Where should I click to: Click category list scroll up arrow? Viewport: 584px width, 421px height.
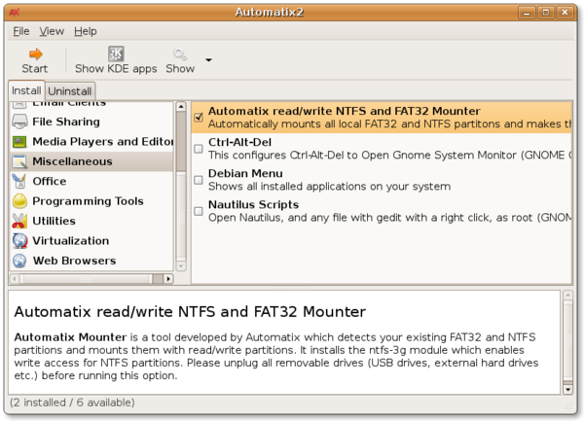click(x=181, y=107)
